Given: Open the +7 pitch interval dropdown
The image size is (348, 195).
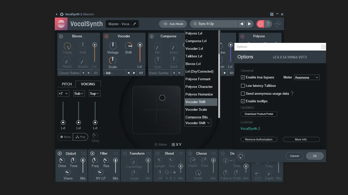Looking at the screenshot, I should click(x=63, y=93).
